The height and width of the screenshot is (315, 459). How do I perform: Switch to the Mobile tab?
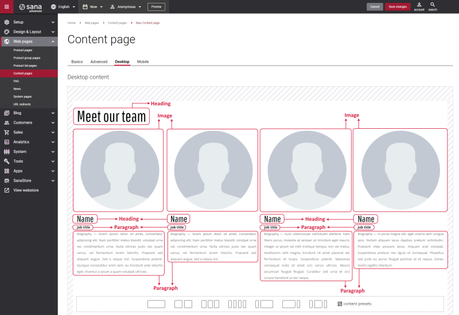tap(143, 62)
